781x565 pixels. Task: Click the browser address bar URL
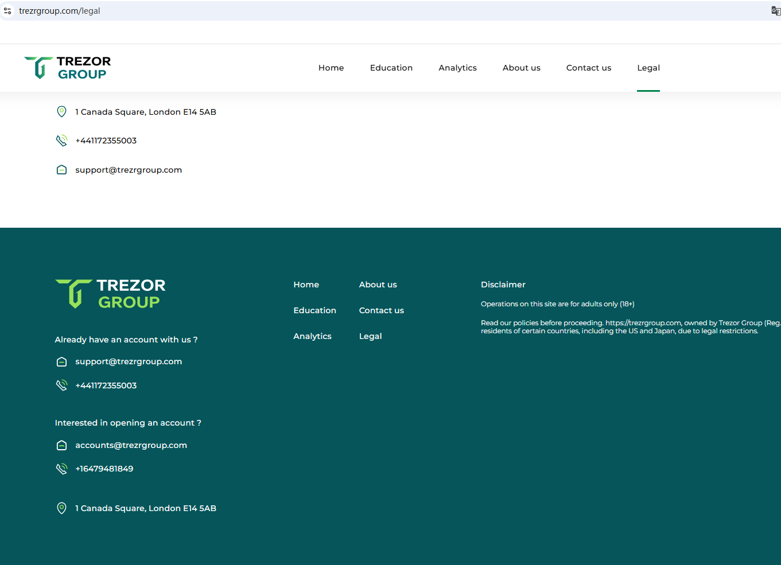(60, 11)
